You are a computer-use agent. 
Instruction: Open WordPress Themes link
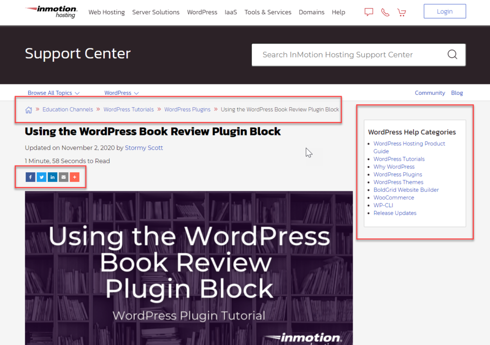point(399,182)
